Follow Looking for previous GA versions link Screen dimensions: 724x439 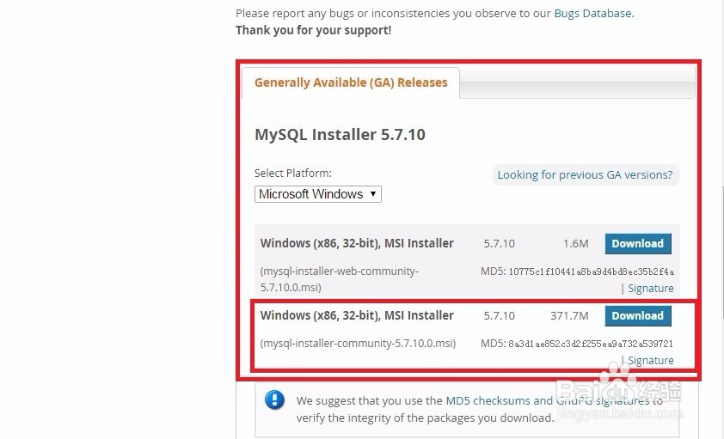coord(585,174)
